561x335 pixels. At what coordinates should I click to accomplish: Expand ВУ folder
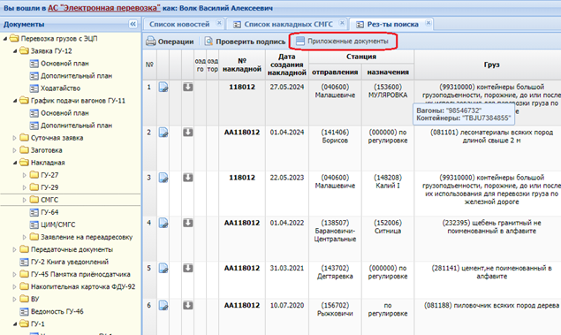[x=15, y=300]
